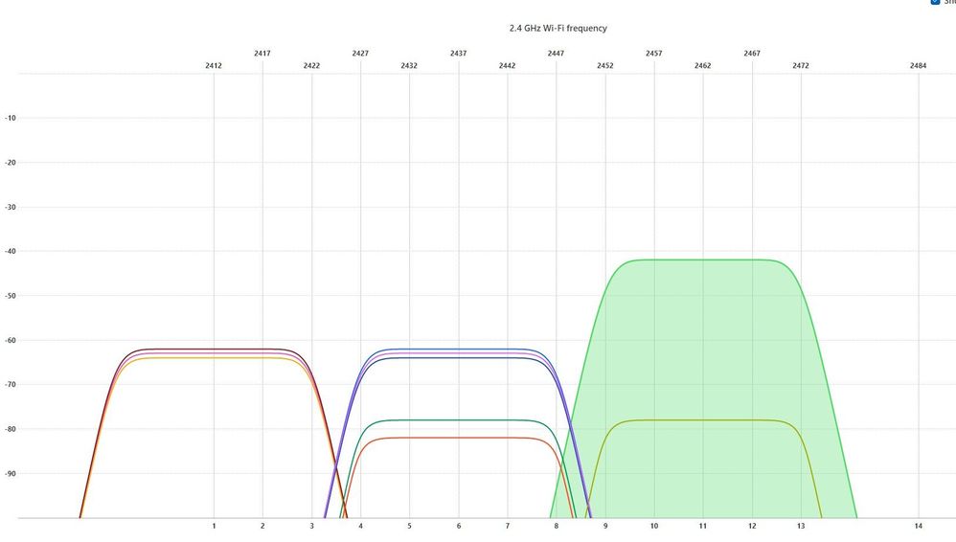Select the orange curve peaking near -82
Image resolution: width=956 pixels, height=542 pixels.
coord(458,438)
